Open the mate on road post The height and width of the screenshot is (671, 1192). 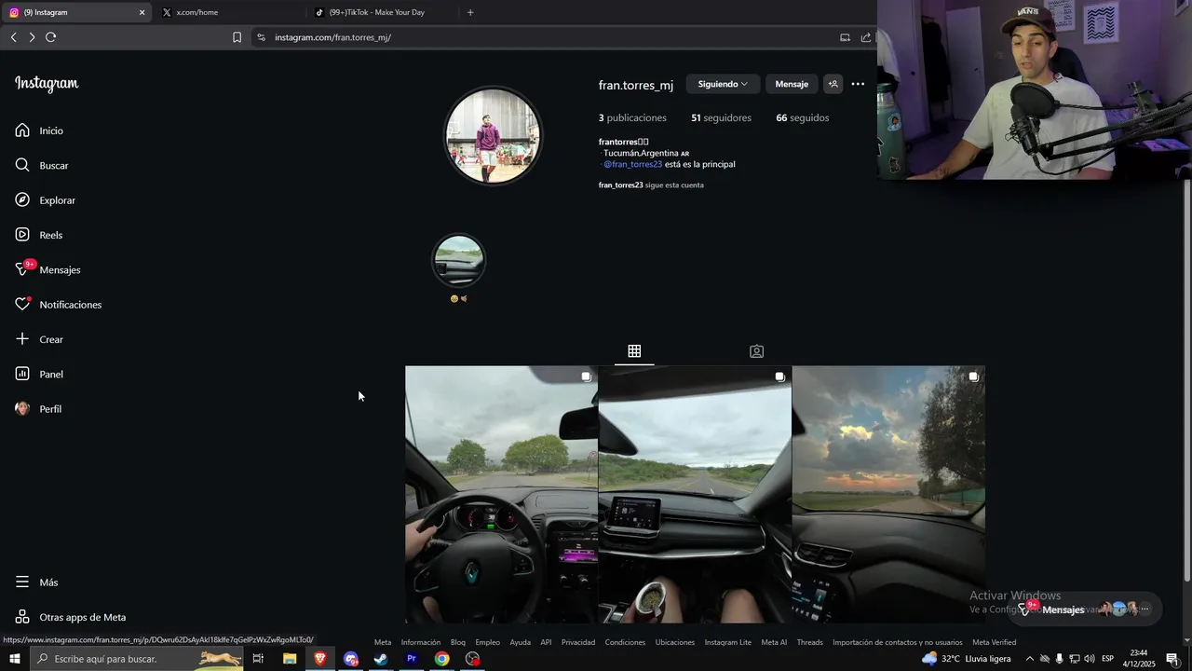pyautogui.click(x=695, y=494)
